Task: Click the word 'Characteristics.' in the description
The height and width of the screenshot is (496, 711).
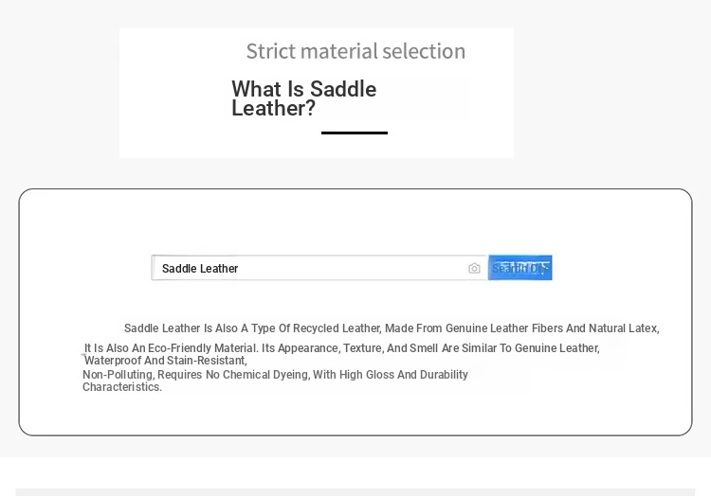Action: click(x=122, y=387)
